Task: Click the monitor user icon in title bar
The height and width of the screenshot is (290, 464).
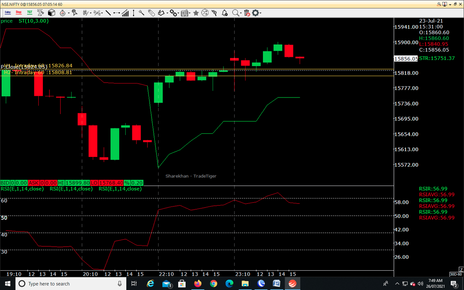Action: coord(445,3)
